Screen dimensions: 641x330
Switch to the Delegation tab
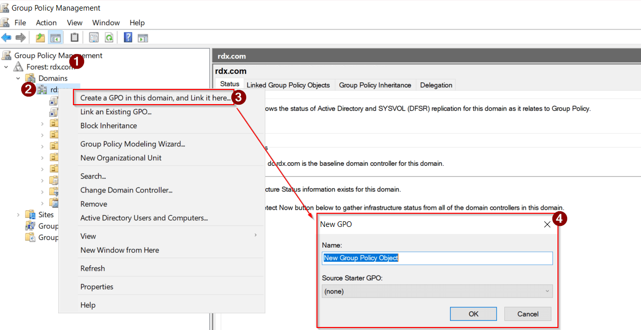435,85
